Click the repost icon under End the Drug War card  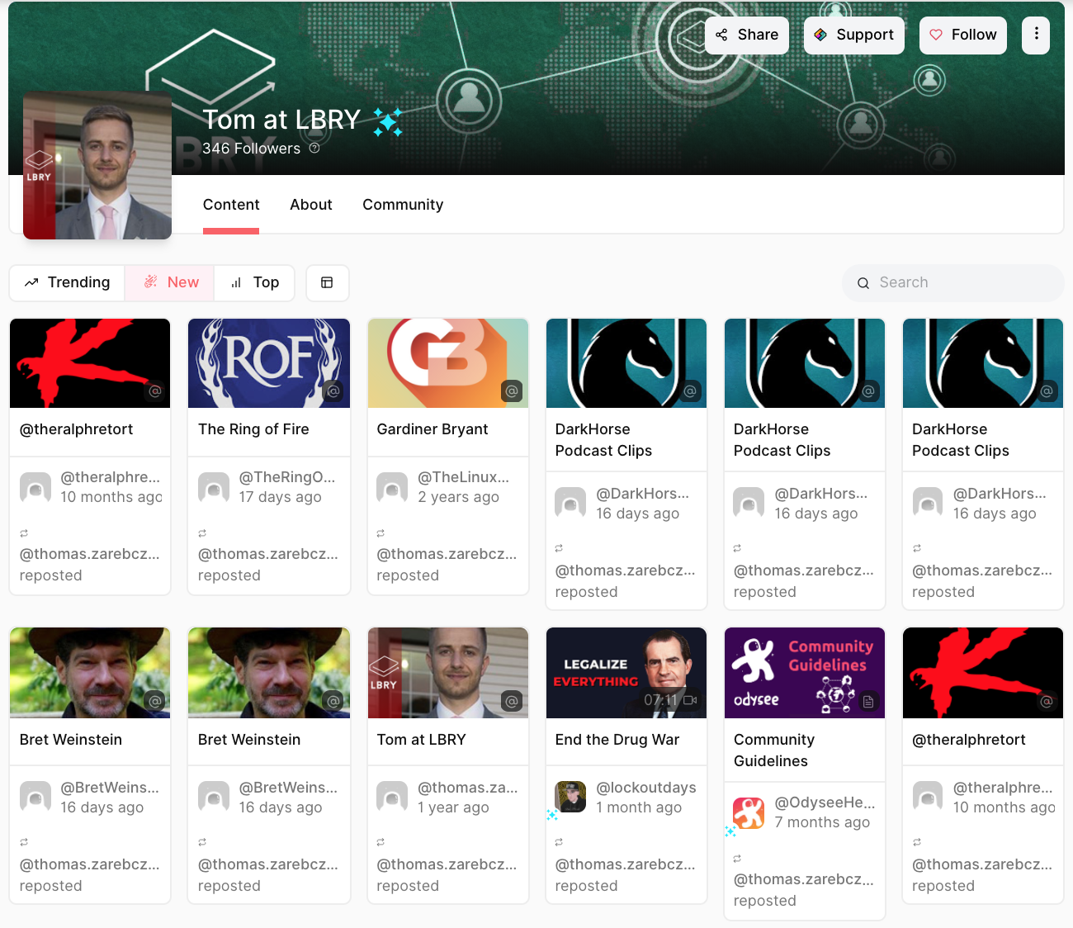559,842
